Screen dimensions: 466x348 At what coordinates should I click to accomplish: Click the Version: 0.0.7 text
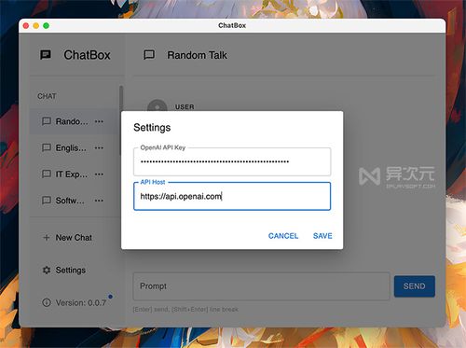click(x=81, y=302)
